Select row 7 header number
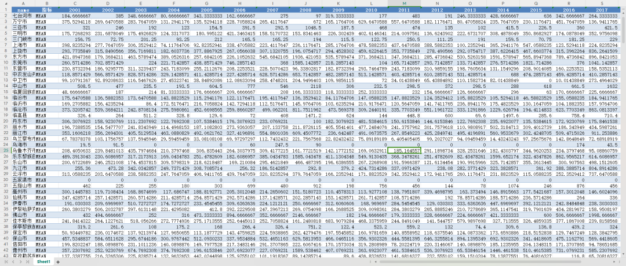This screenshot has height=266, width=626. point(6,46)
